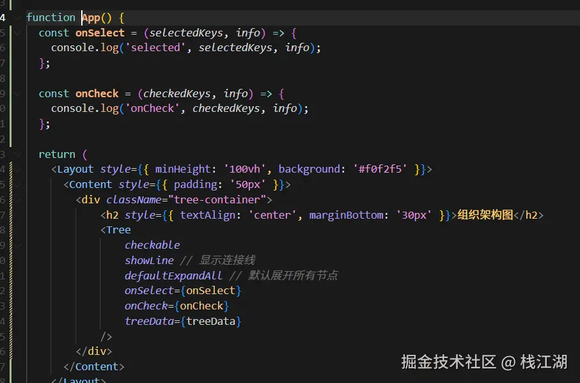Click the 'function' keyword
580x383 pixels.
pyautogui.click(x=51, y=17)
